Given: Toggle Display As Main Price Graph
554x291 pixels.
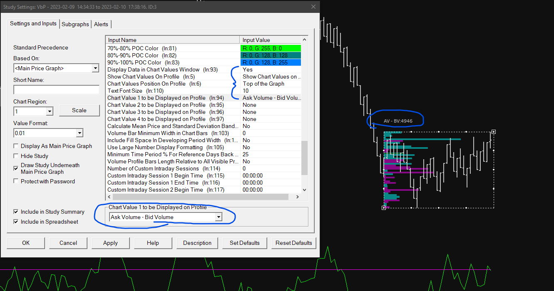Looking at the screenshot, I should click(x=16, y=146).
